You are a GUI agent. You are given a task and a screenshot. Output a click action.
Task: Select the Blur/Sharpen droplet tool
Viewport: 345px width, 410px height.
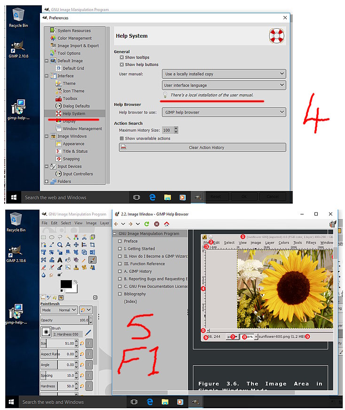[x=43, y=275]
